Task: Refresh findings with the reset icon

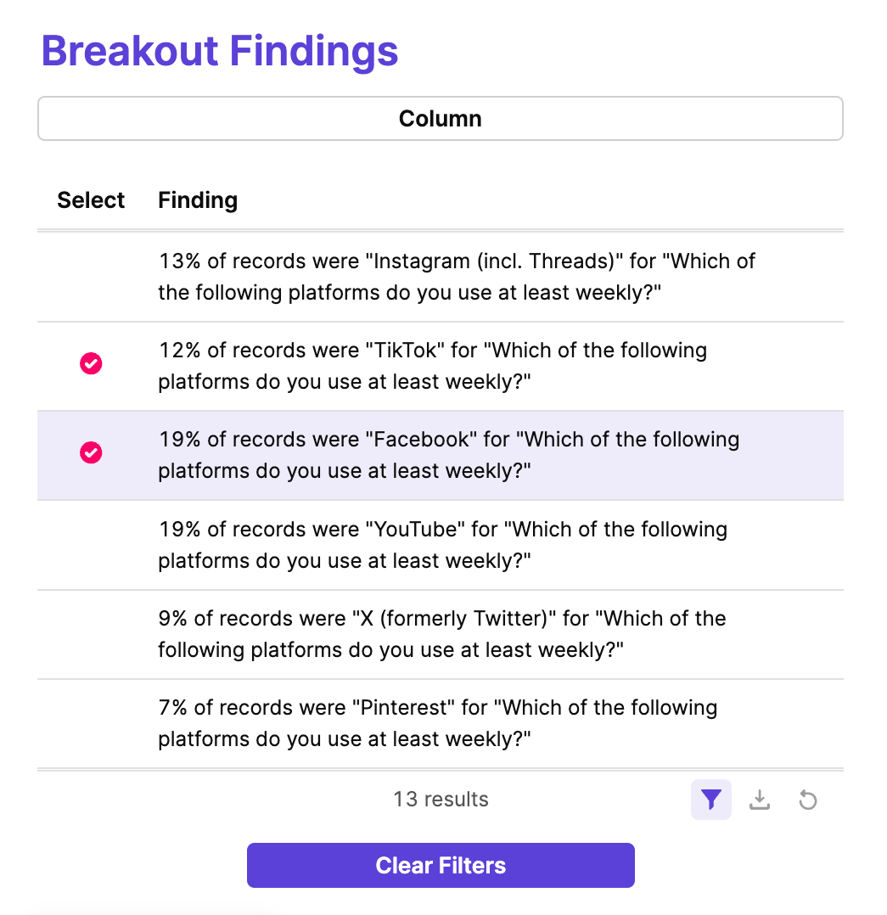Action: pyautogui.click(x=807, y=799)
